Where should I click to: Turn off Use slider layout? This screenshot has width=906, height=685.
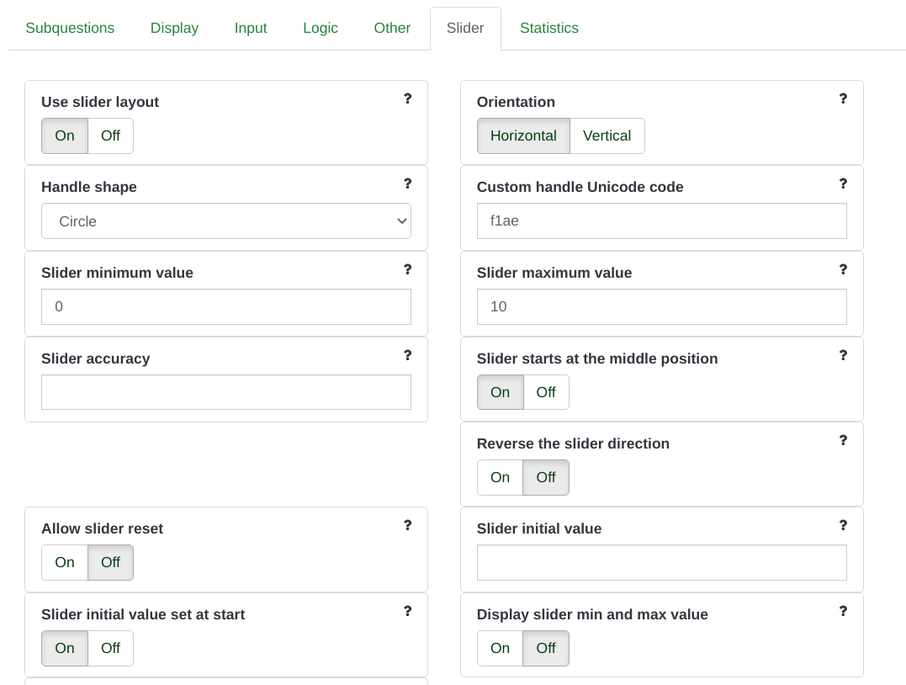click(x=110, y=135)
